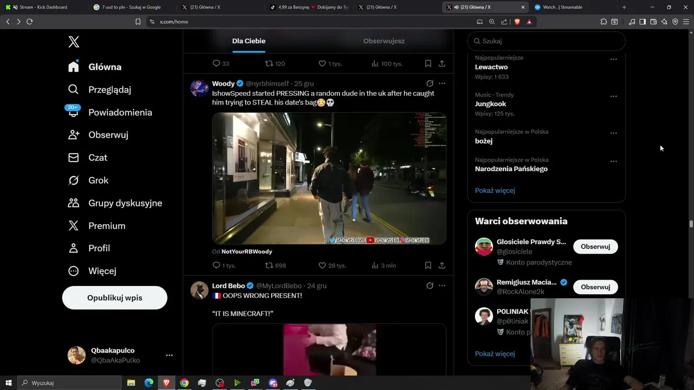Bookmark Woody's post
The width and height of the screenshot is (694, 390).
tap(428, 265)
